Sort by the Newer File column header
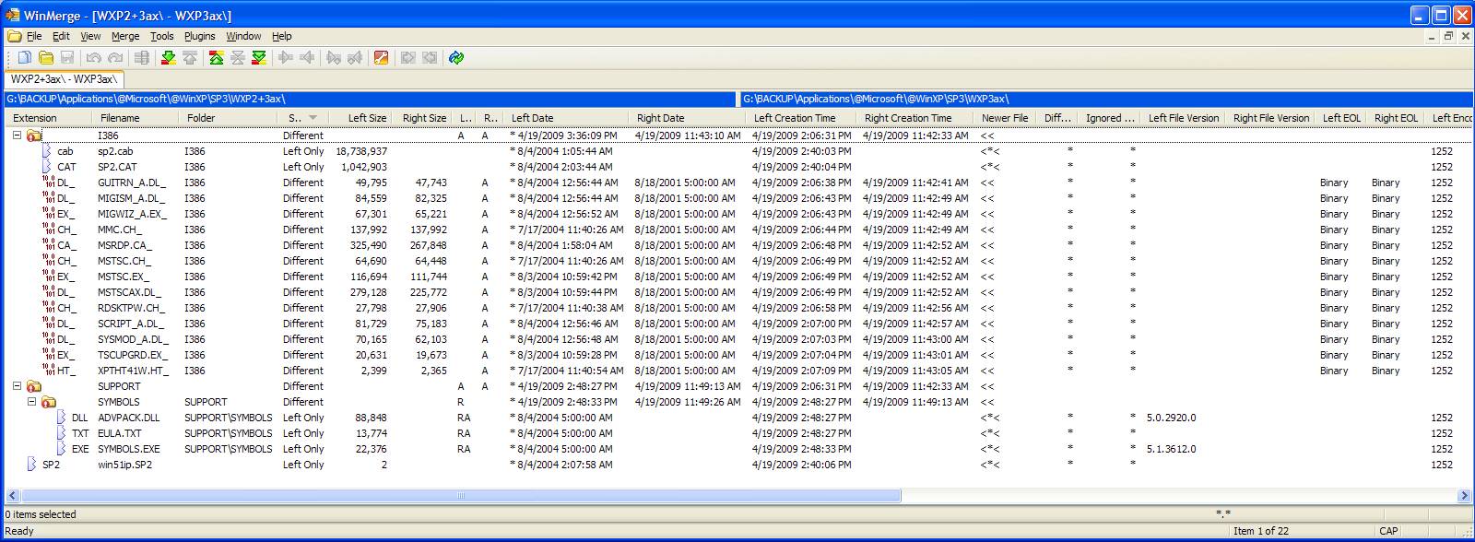This screenshot has width=1475, height=542. point(1004,118)
